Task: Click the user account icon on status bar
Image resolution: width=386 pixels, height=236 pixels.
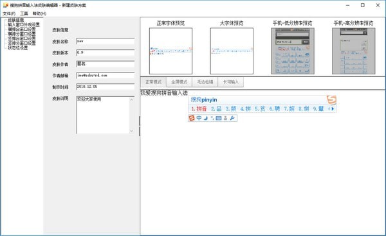Action: [x=225, y=118]
